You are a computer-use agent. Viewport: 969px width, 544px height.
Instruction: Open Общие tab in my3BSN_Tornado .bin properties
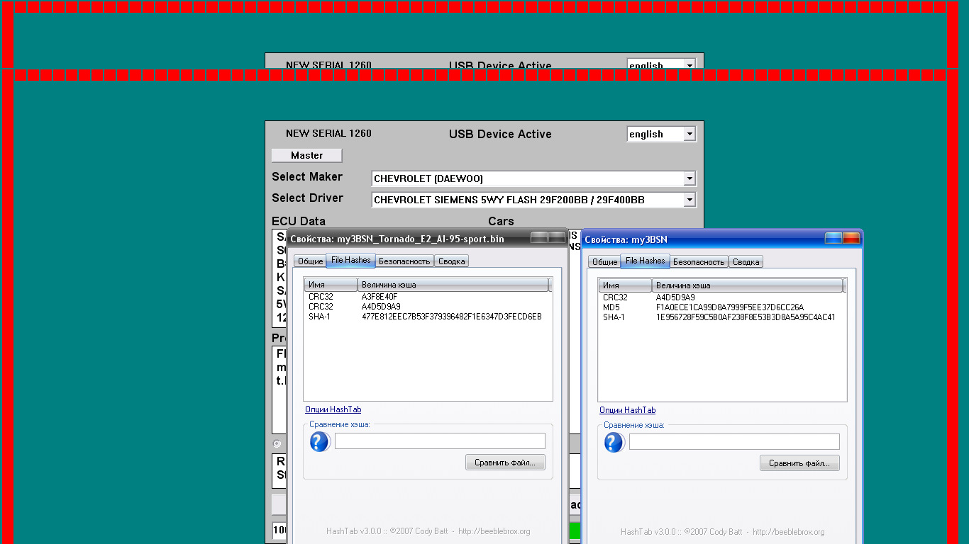[310, 261]
